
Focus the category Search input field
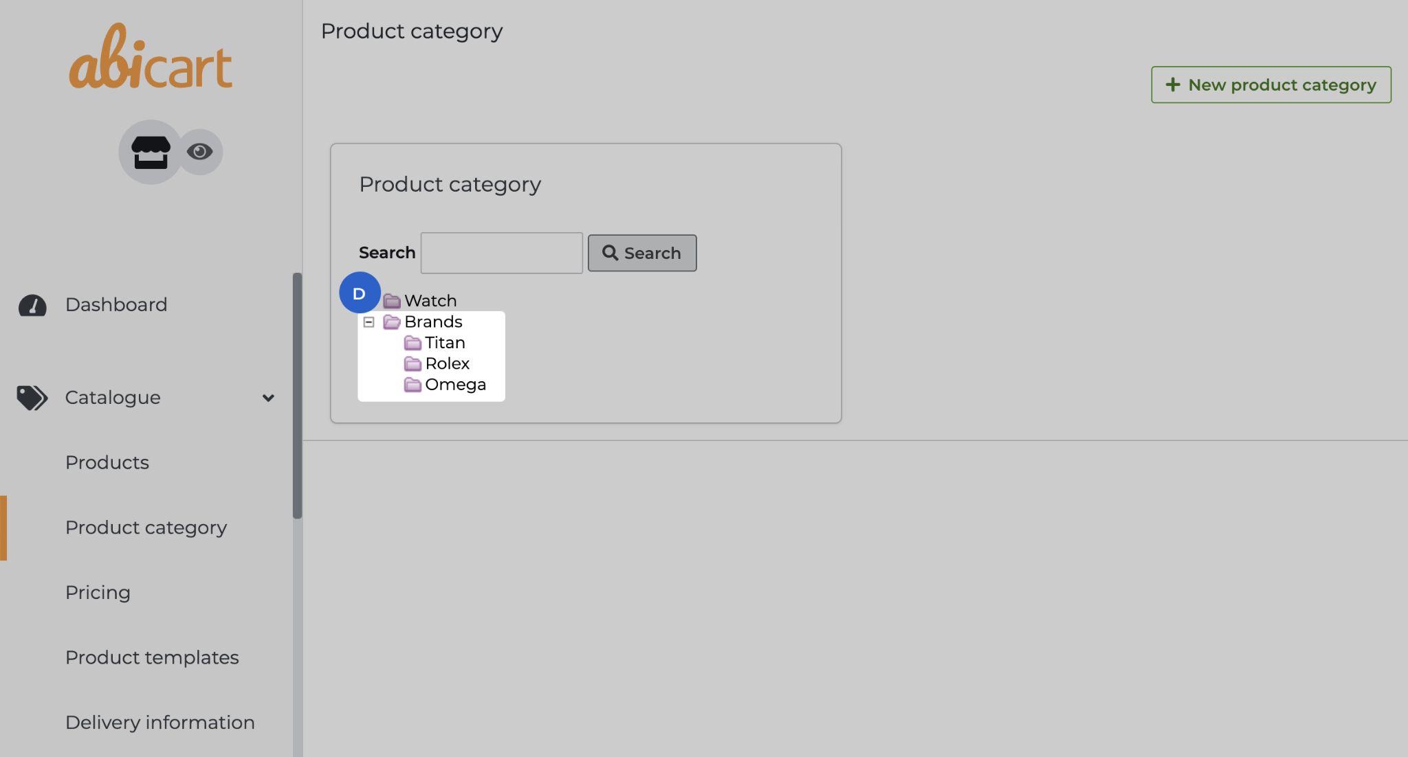click(x=501, y=253)
